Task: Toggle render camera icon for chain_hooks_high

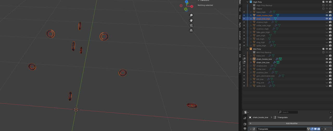Action: click(330, 15)
